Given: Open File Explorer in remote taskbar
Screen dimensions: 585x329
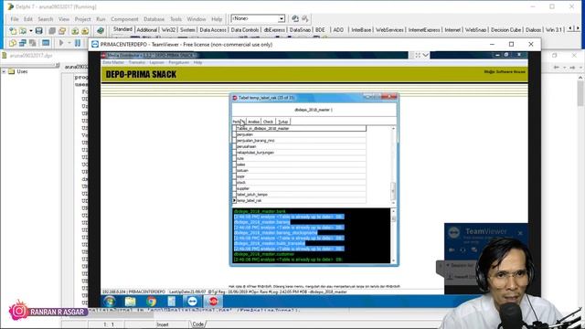Looking at the screenshot, I should click(130, 301).
